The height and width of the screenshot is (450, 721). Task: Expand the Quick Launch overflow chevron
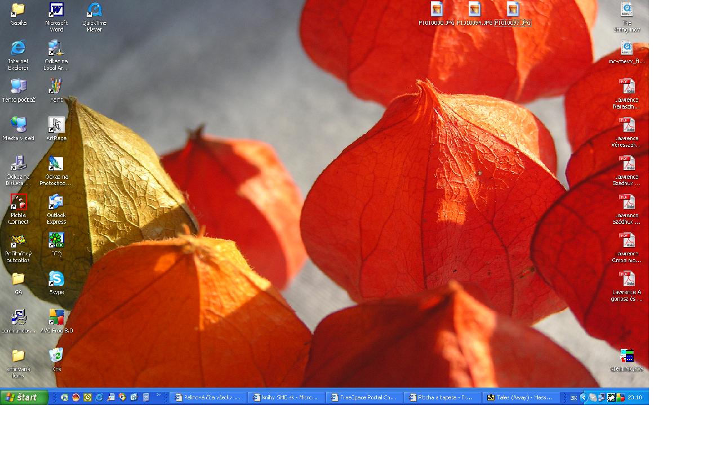158,395
